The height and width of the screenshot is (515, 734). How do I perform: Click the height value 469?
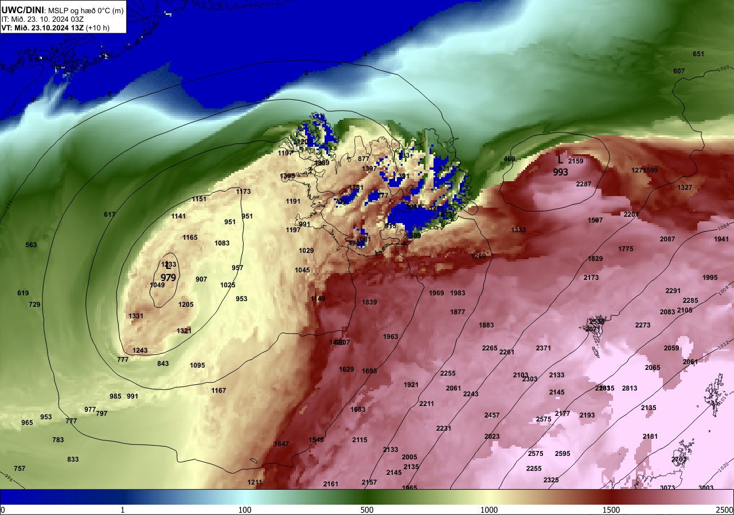(x=509, y=159)
